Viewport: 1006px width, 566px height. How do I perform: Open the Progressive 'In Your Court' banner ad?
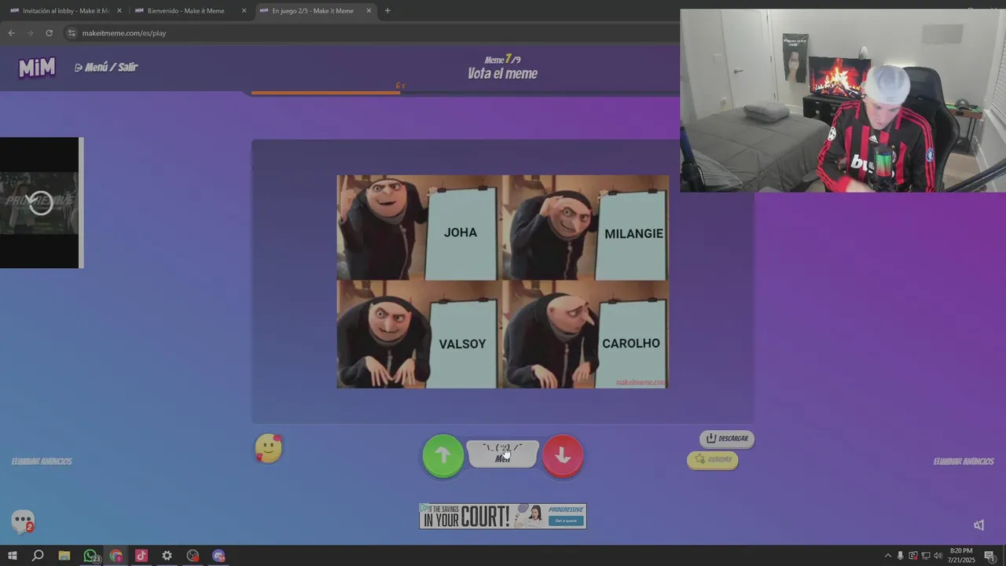503,516
